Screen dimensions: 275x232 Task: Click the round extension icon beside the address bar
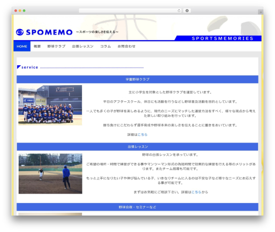tap(187, 11)
